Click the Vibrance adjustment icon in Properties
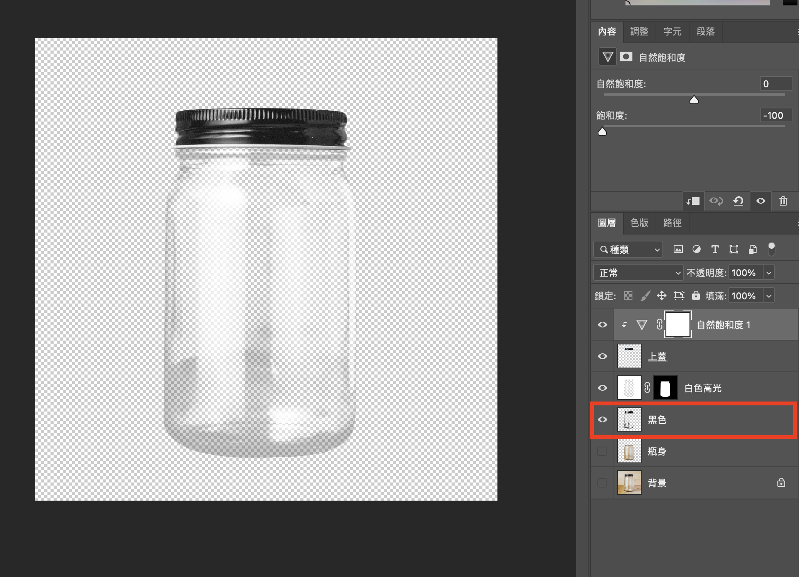The height and width of the screenshot is (577, 799). [x=608, y=57]
